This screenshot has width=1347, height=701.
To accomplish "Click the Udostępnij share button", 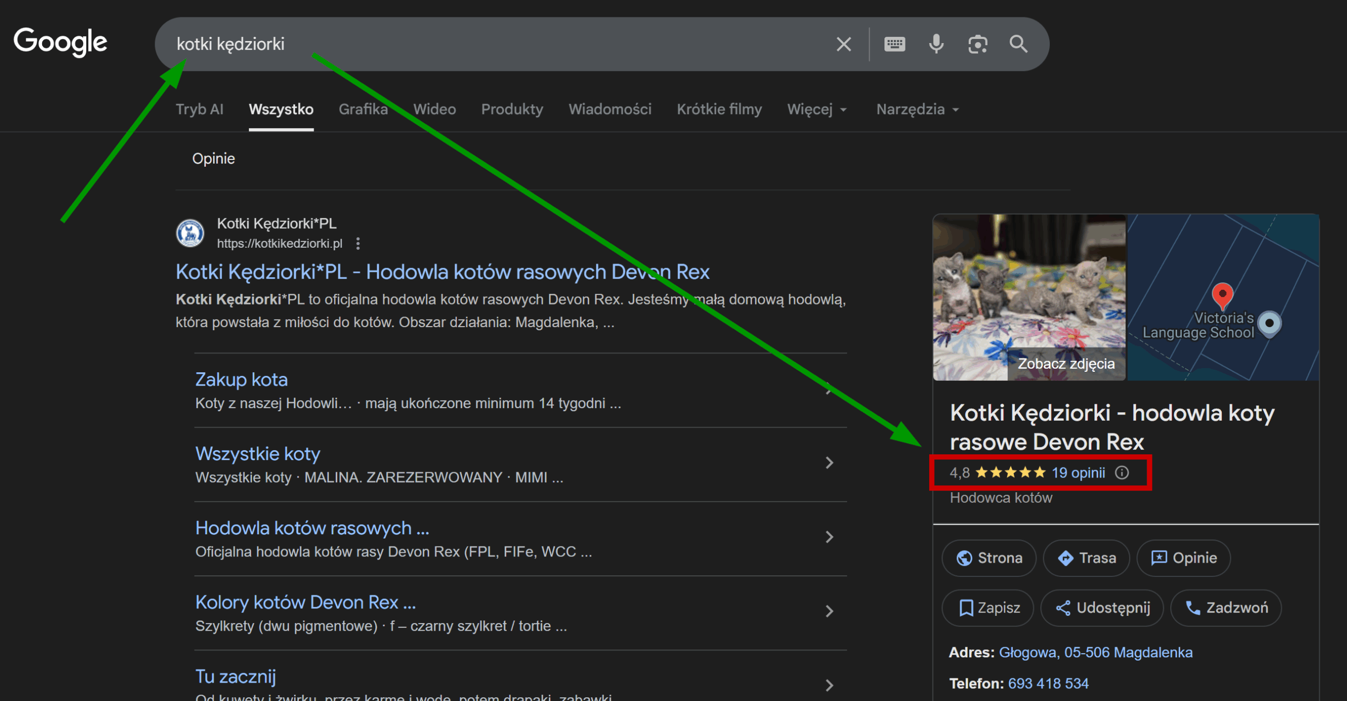I will (x=1102, y=608).
